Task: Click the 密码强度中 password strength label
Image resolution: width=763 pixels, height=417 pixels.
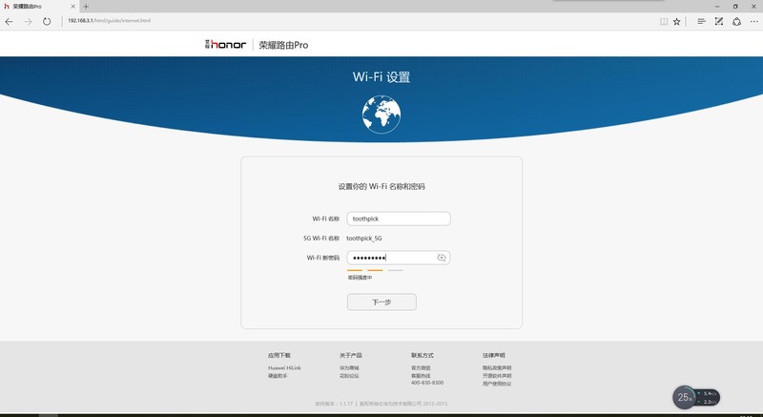Action: click(360, 278)
